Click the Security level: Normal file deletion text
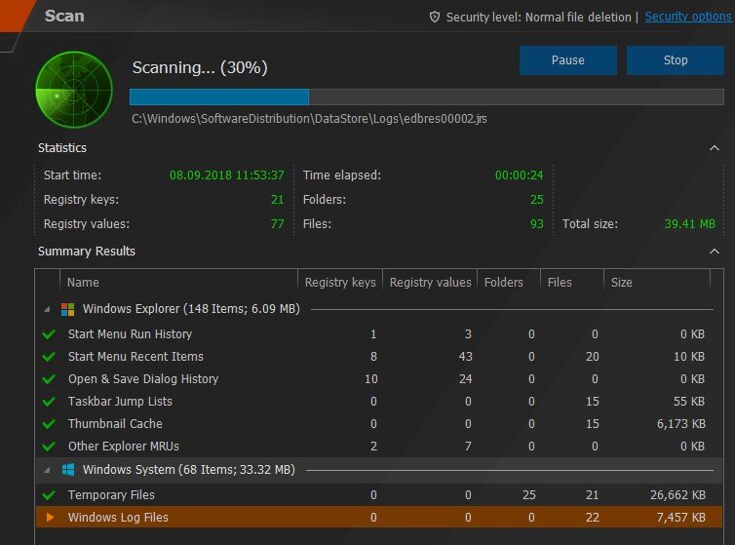The height and width of the screenshot is (545, 735). (539, 18)
